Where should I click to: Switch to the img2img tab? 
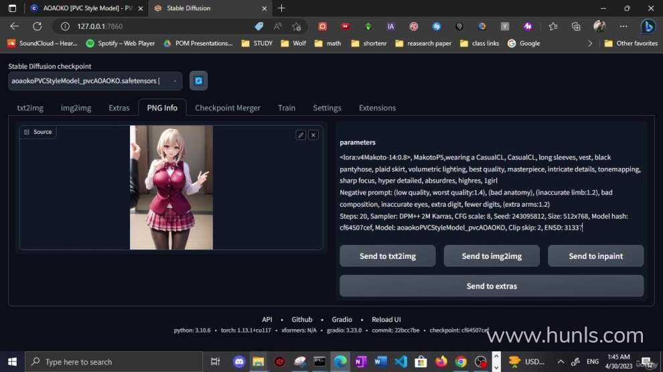[76, 108]
